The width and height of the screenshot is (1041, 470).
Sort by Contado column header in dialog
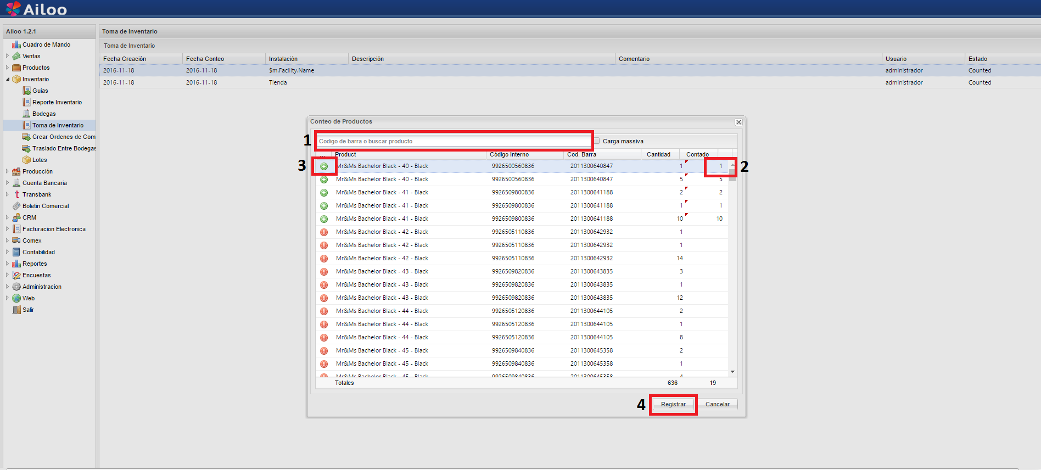698,154
